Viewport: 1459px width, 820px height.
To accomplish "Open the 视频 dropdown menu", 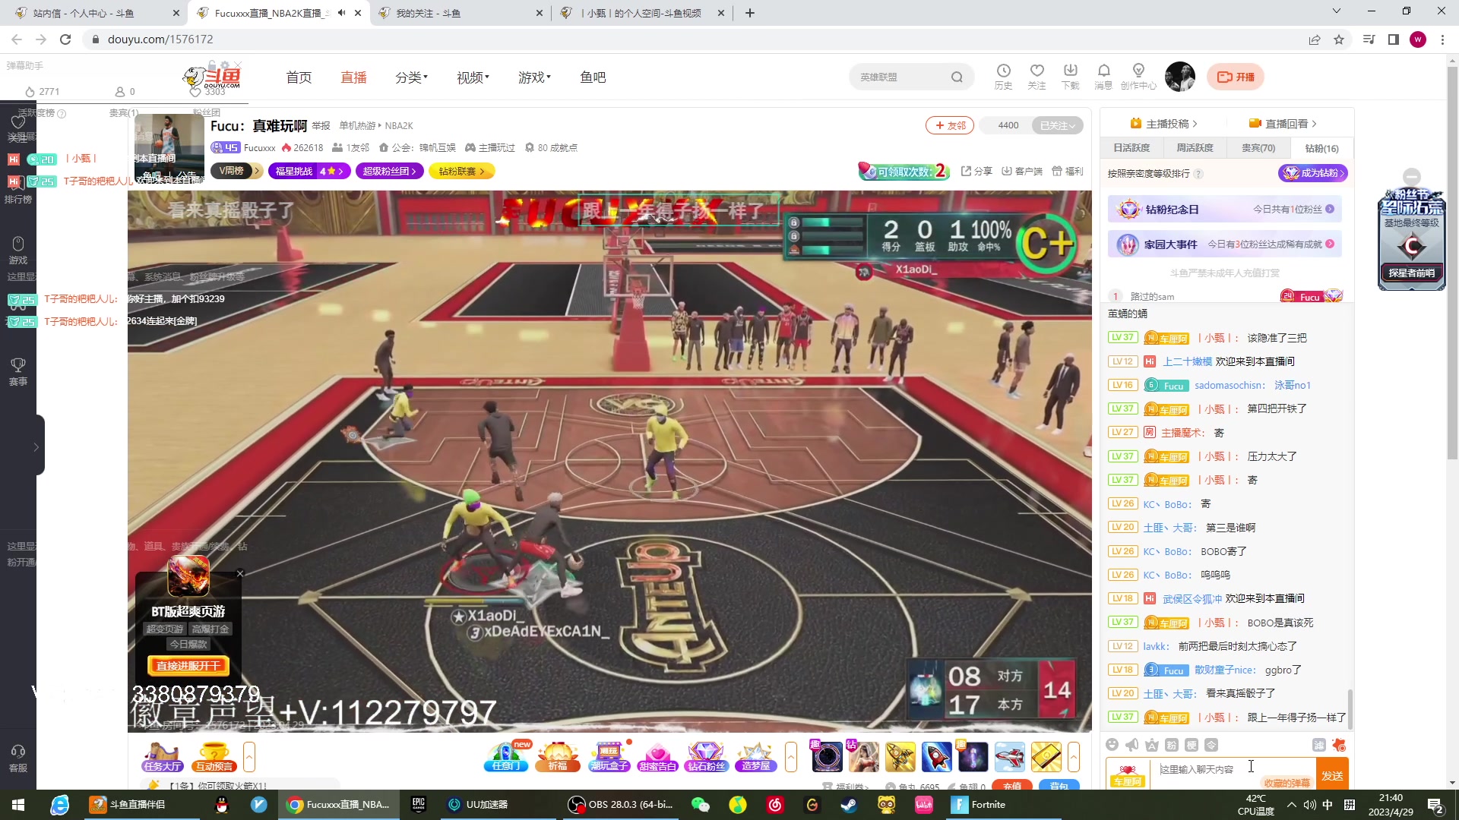I will click(473, 77).
